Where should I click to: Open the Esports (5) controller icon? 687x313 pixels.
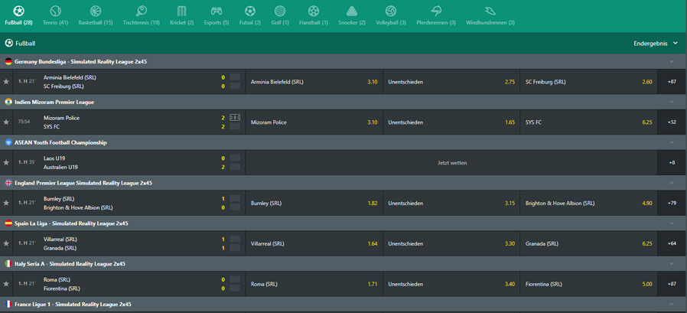[x=217, y=11]
